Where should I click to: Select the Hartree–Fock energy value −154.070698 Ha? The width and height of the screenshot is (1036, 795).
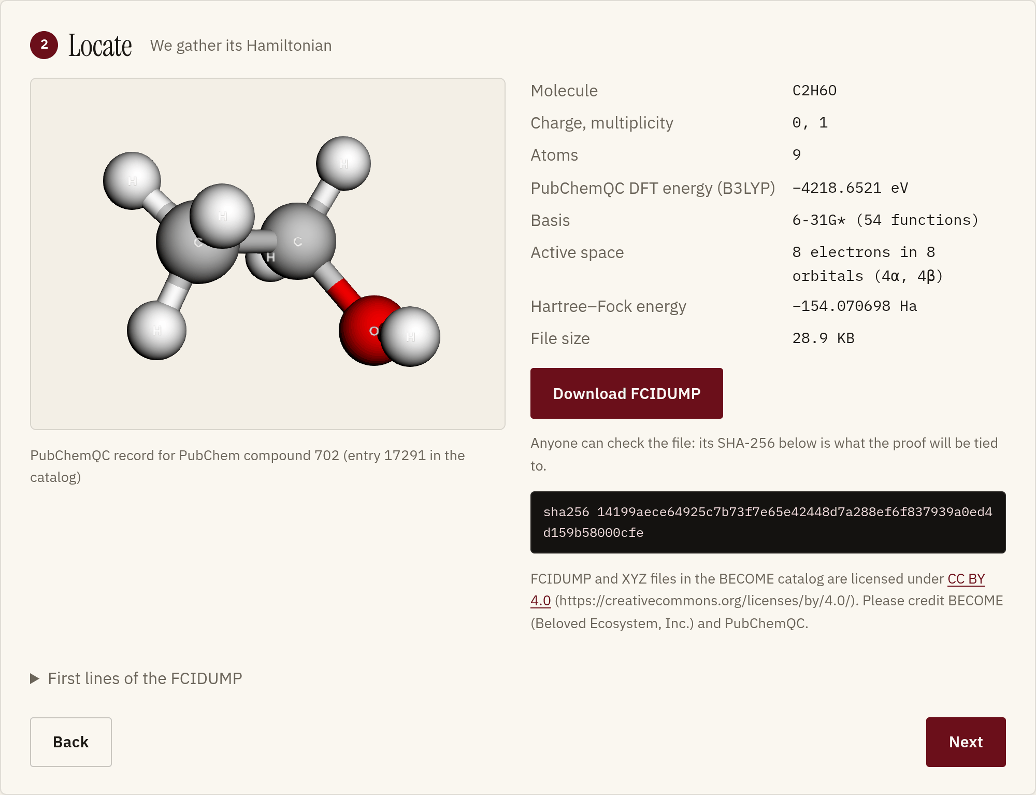pos(854,306)
